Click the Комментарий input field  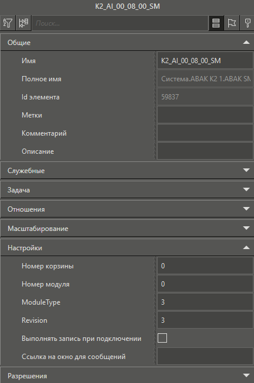pos(205,133)
